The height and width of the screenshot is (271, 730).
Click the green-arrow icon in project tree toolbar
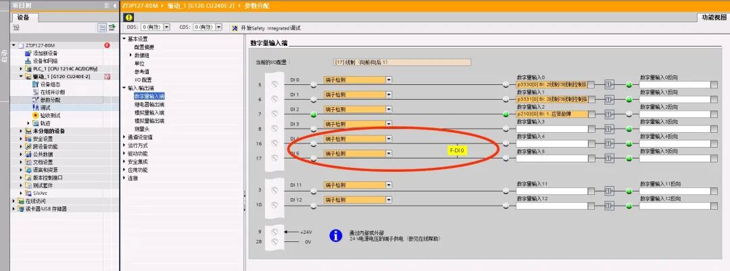pos(112,28)
